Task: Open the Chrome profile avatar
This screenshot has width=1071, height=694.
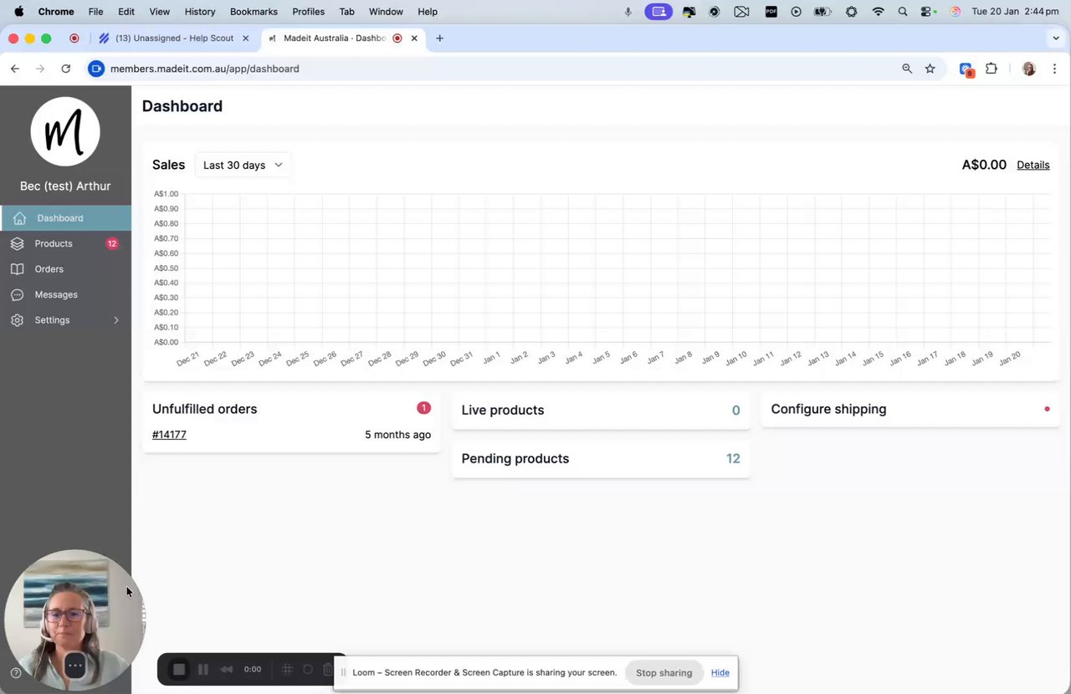Action: click(1029, 69)
